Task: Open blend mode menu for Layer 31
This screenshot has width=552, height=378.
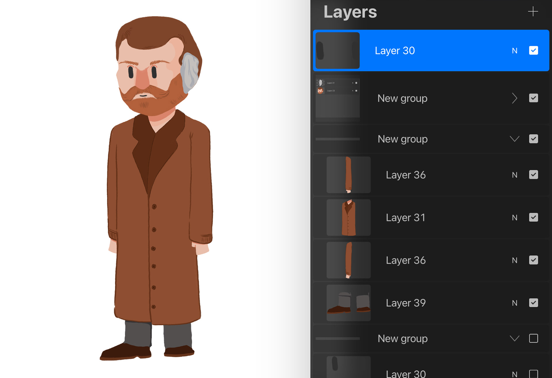Action: tap(514, 217)
